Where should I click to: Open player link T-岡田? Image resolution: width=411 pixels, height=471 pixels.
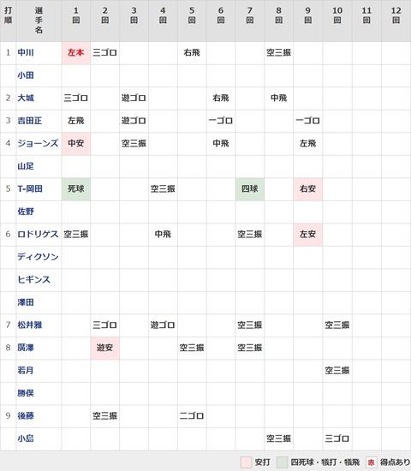point(30,188)
